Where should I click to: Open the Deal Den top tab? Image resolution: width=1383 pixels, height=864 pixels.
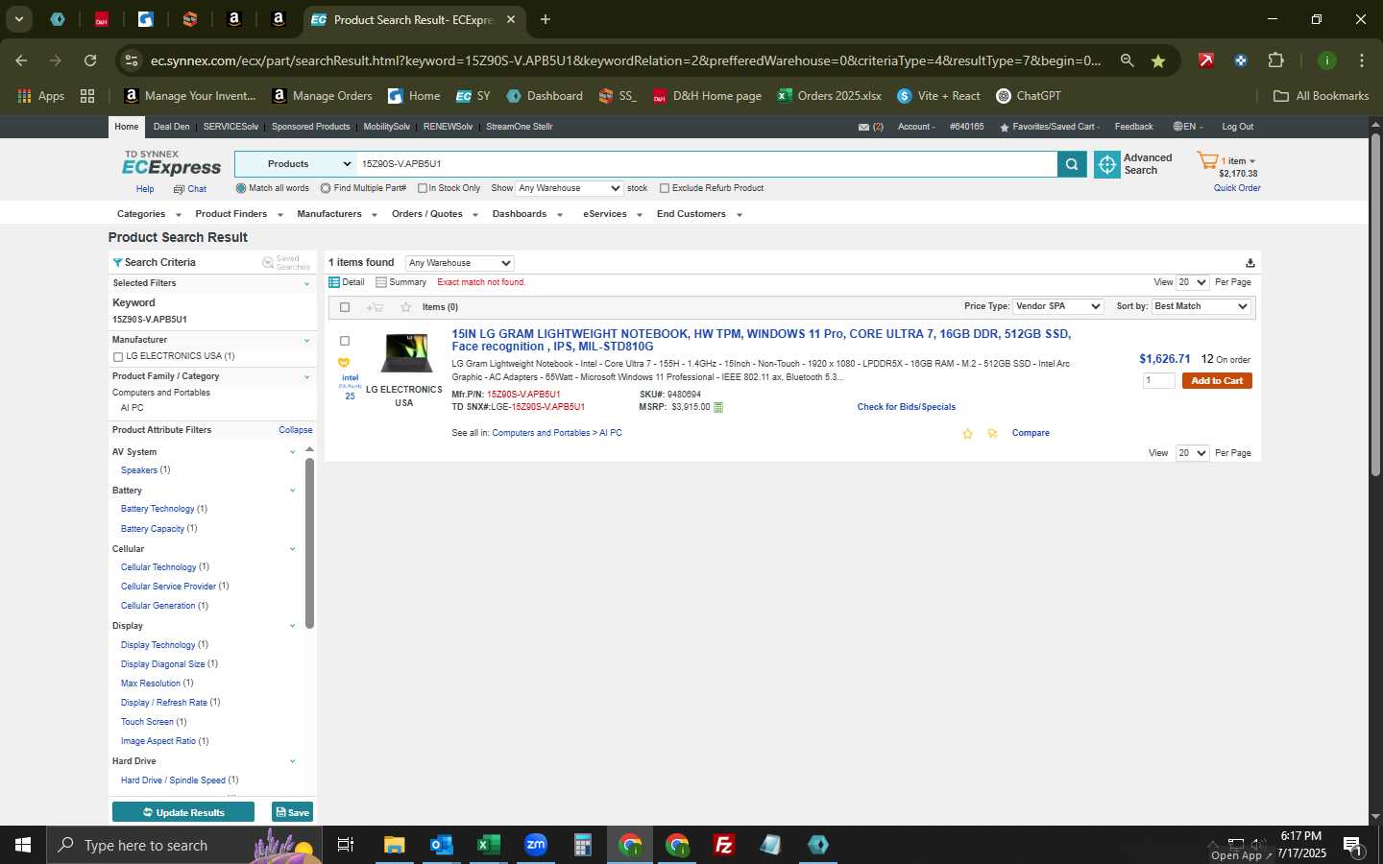tap(171, 127)
